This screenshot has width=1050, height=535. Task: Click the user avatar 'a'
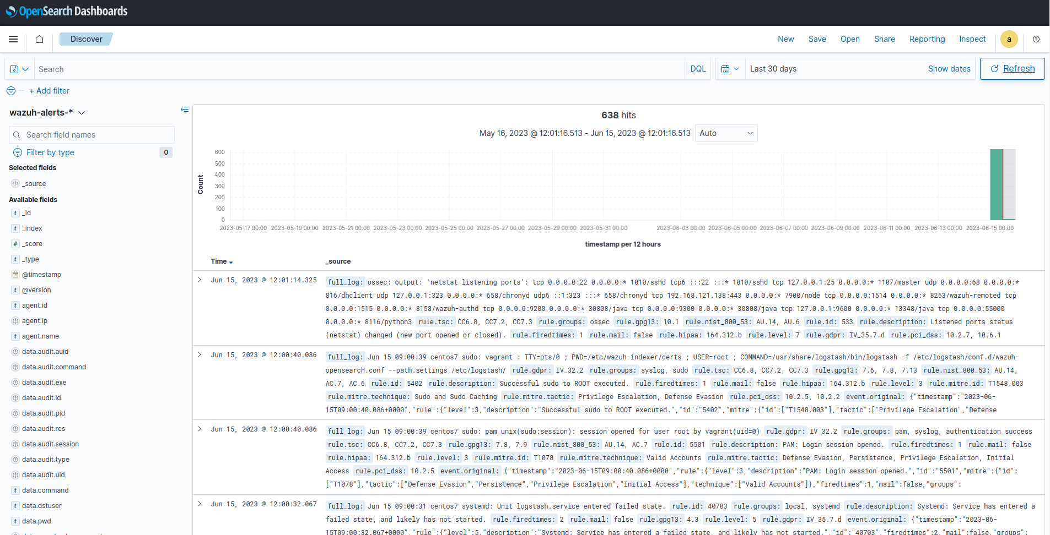[1009, 39]
